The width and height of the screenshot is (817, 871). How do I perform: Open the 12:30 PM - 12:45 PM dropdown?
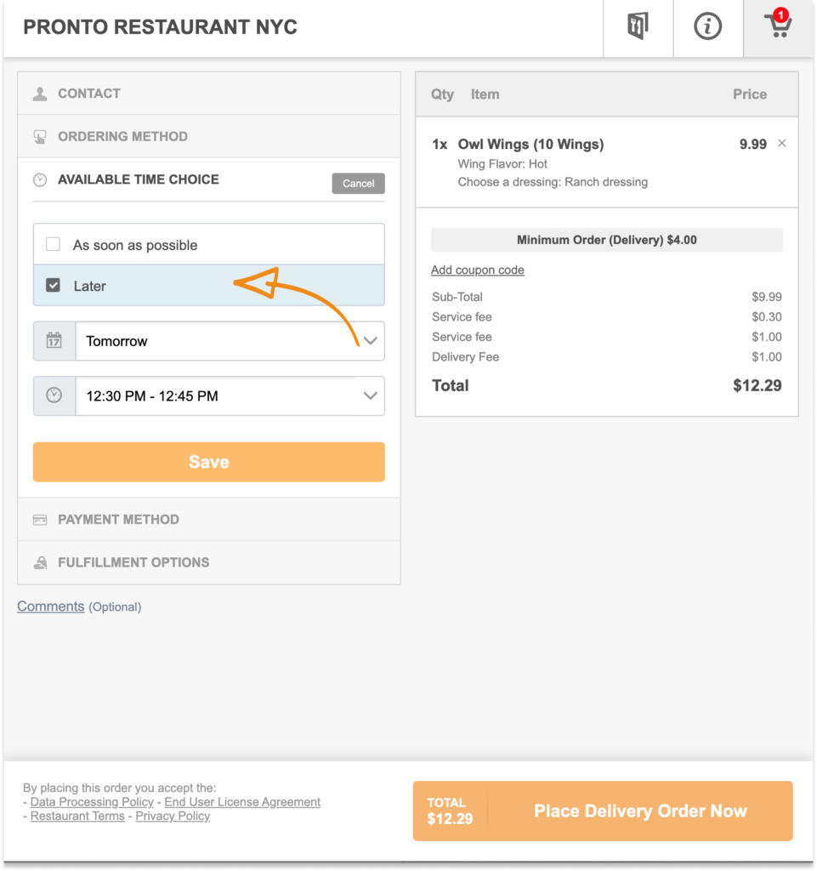[x=230, y=396]
